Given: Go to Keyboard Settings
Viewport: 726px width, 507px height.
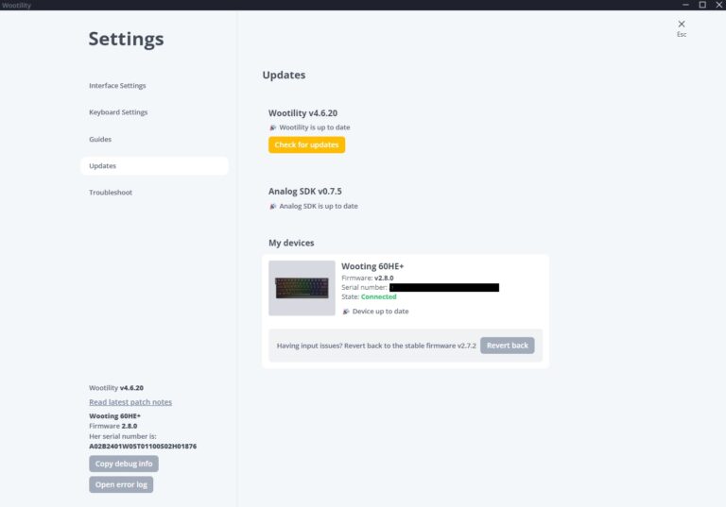Looking at the screenshot, I should 118,112.
